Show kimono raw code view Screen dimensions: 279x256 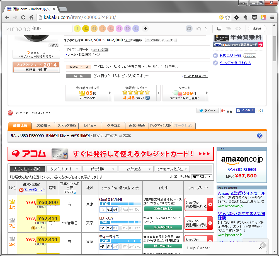pyautogui.click(x=238, y=29)
